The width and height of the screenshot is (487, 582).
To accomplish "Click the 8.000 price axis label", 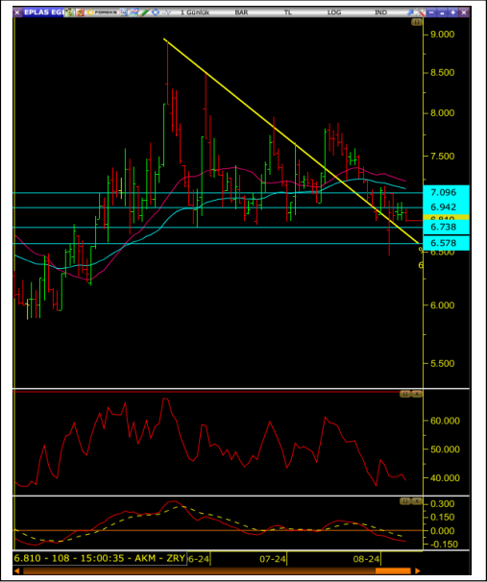I will coord(442,113).
